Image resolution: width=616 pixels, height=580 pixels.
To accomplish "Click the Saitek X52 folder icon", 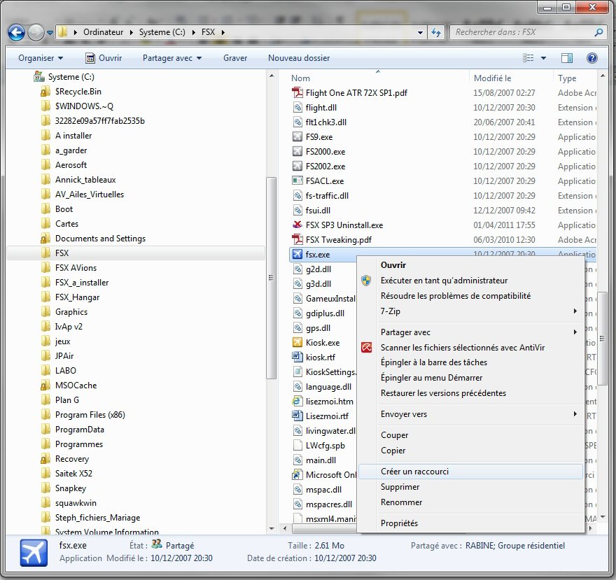I will pyautogui.click(x=45, y=474).
